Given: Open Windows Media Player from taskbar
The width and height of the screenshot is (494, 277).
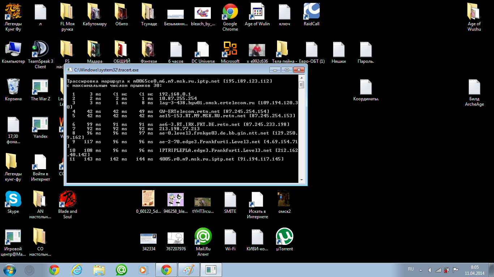Looking at the screenshot, I should click(x=144, y=270).
